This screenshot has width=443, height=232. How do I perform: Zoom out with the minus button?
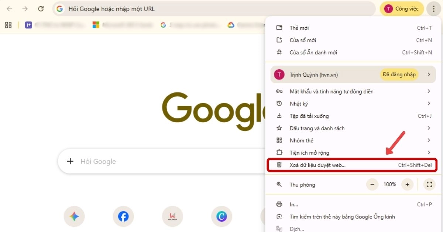coord(372,184)
